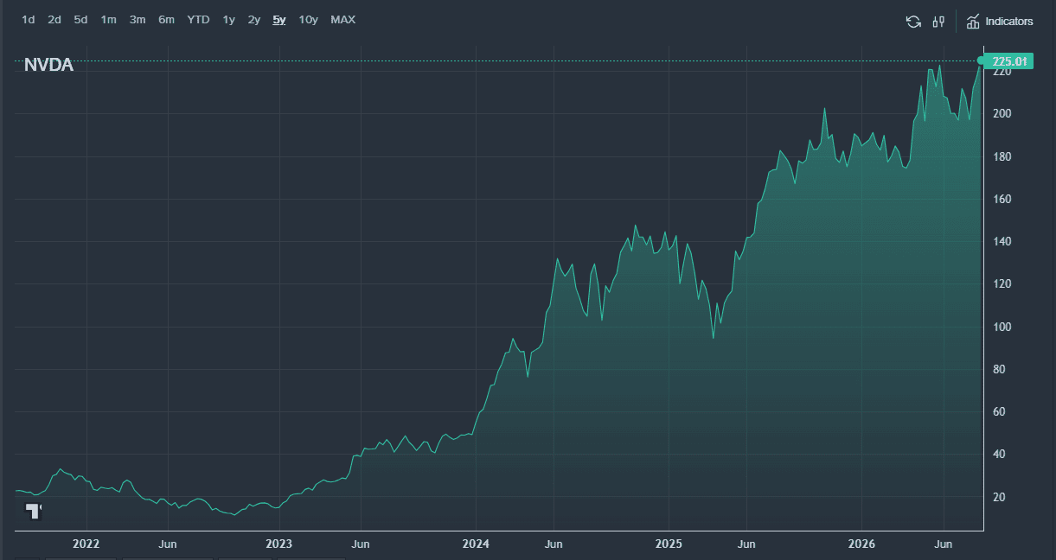
Task: Show year-to-date YTD range
Action: (199, 20)
